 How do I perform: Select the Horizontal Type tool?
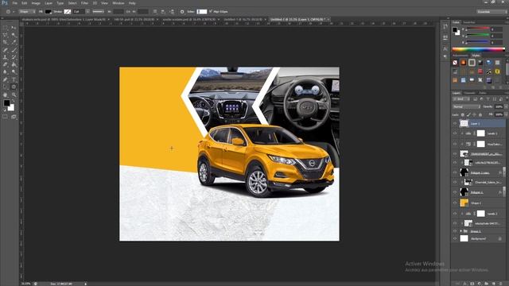[x=14, y=79]
